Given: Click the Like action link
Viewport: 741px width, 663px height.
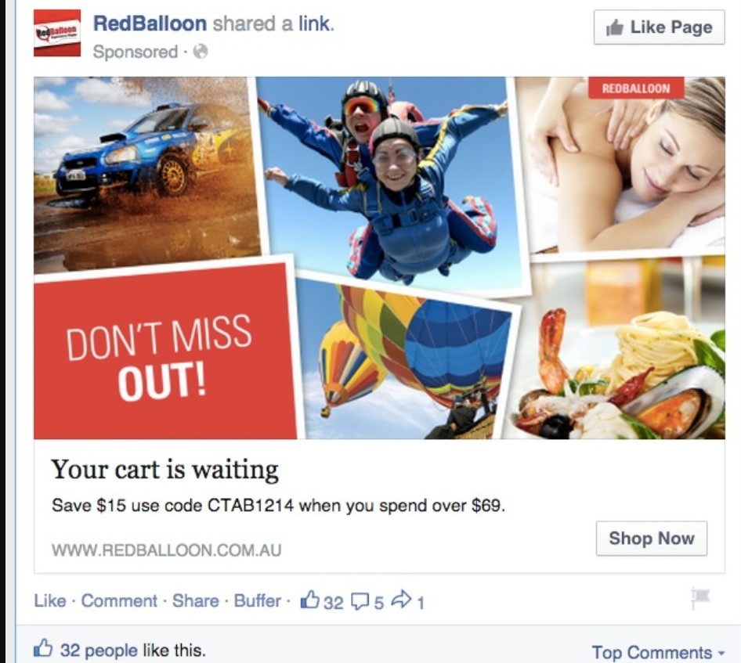Looking at the screenshot, I should [x=49, y=600].
